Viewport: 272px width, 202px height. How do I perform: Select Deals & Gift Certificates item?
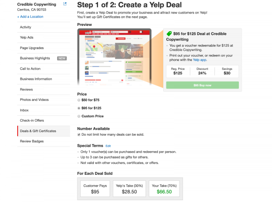[44, 131]
